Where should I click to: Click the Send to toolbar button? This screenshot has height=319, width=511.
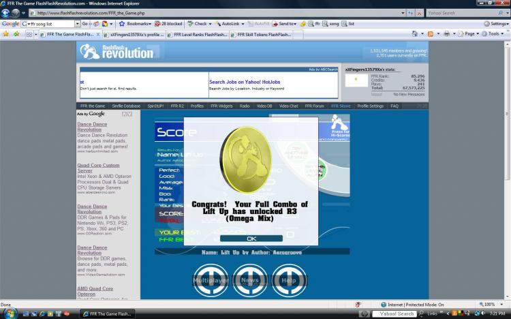point(284,24)
